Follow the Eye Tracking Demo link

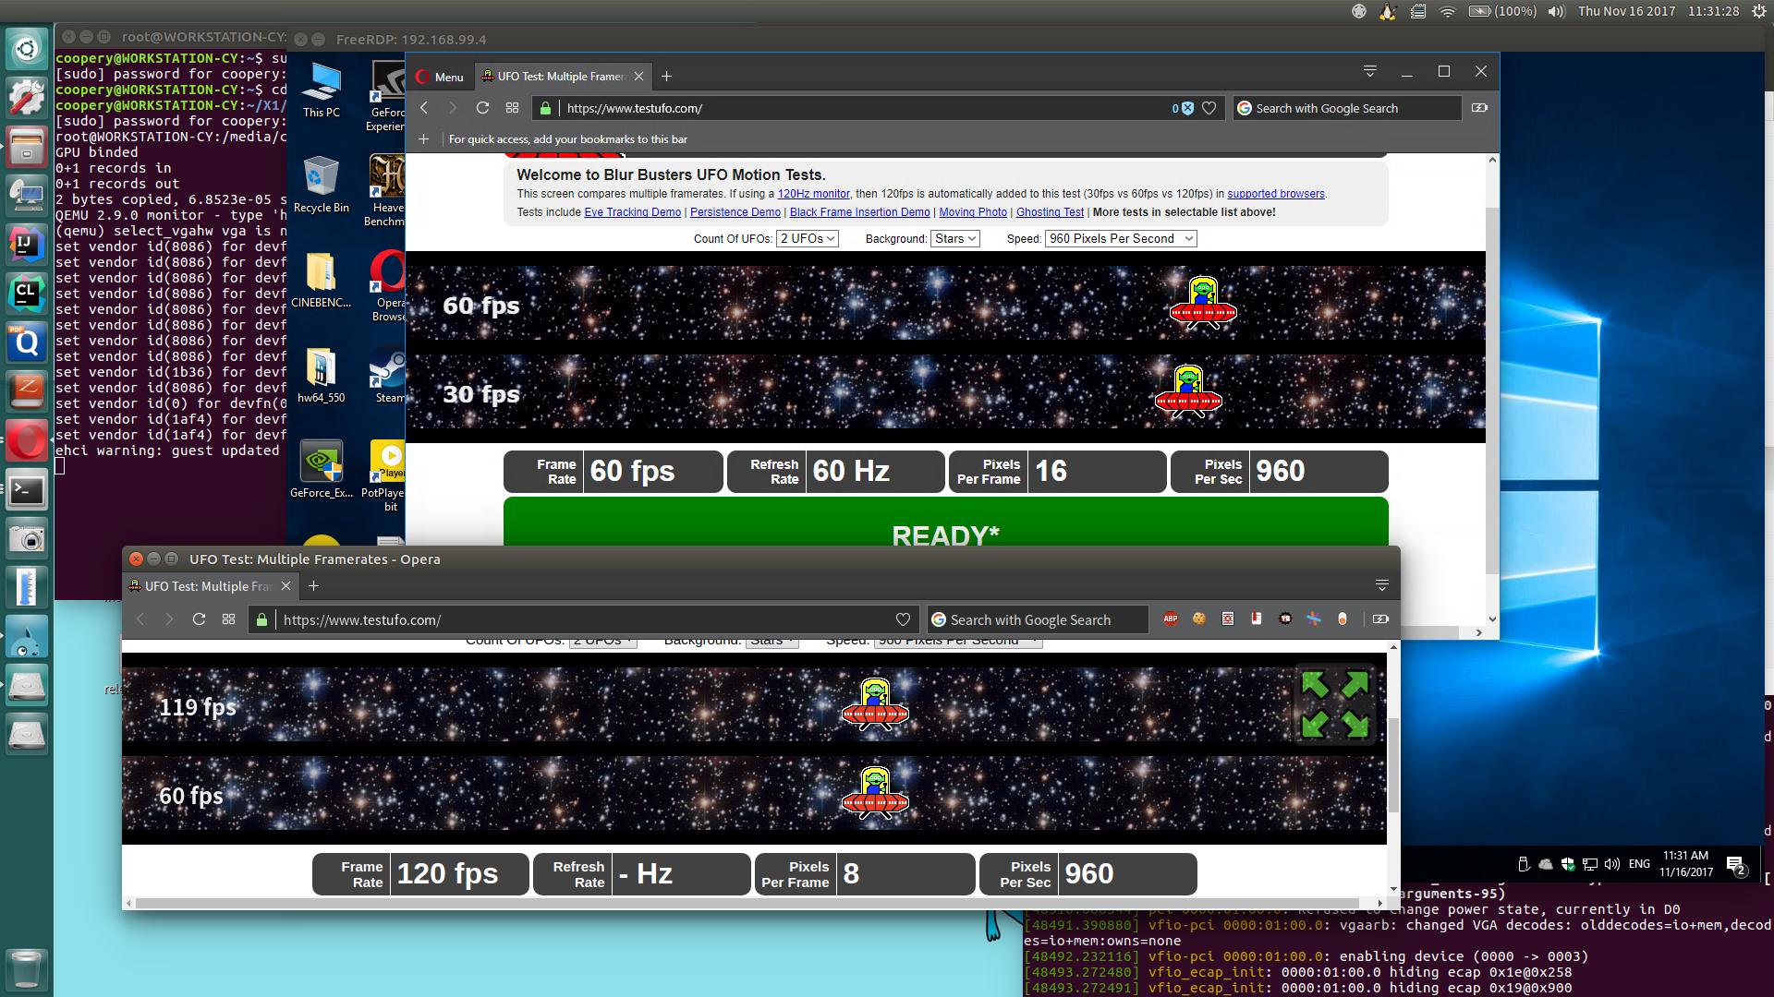click(x=632, y=212)
